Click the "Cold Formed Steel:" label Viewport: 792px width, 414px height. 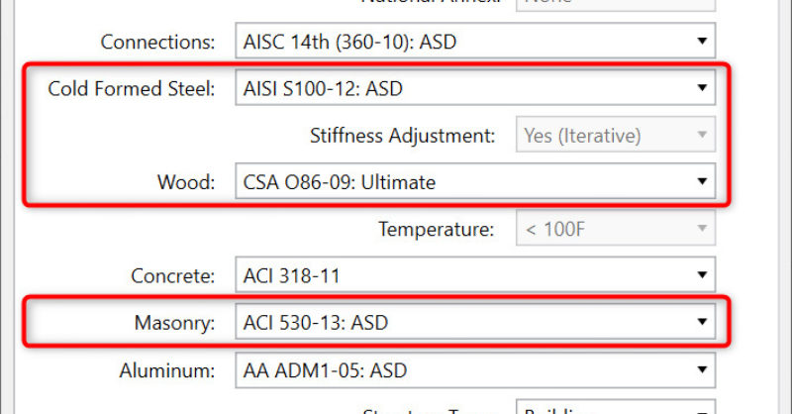[x=131, y=89]
